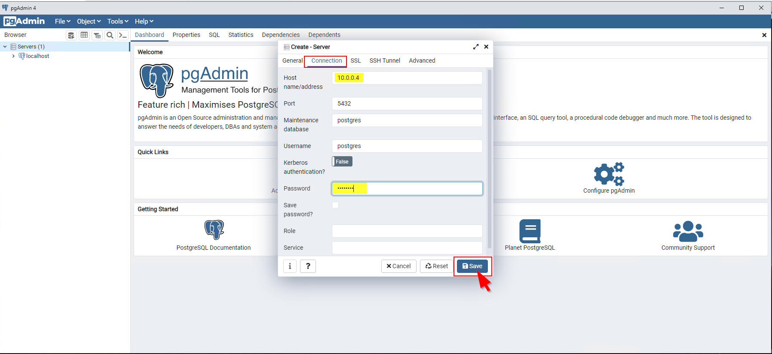Open the Community Support people icon
772x354 pixels.
[x=688, y=231]
